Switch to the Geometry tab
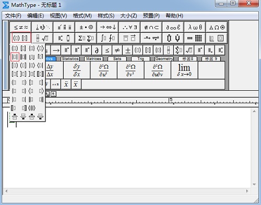This screenshot has width=261, height=205. coord(164,59)
